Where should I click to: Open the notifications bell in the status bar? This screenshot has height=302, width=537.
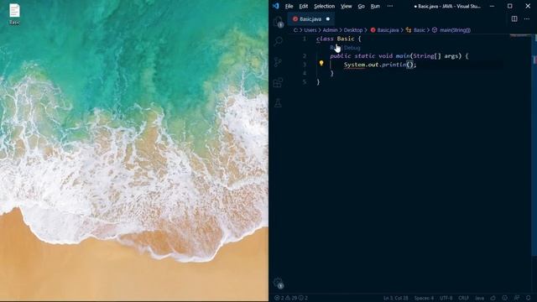(529, 298)
